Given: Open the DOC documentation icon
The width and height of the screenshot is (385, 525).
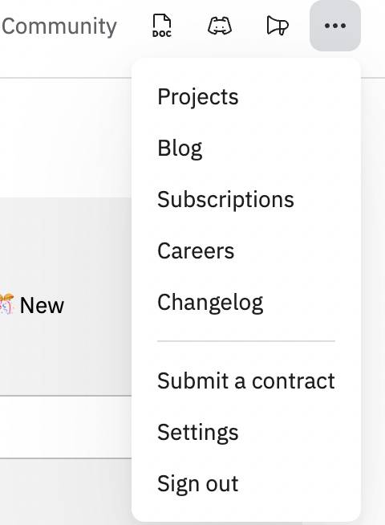Looking at the screenshot, I should tap(161, 26).
